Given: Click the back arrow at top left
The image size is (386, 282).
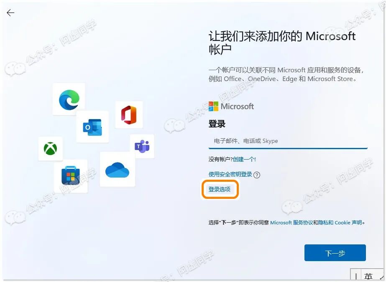Looking at the screenshot, I should tap(10, 13).
